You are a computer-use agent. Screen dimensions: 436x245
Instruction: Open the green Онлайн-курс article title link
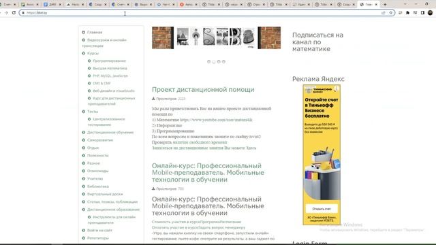208,172
